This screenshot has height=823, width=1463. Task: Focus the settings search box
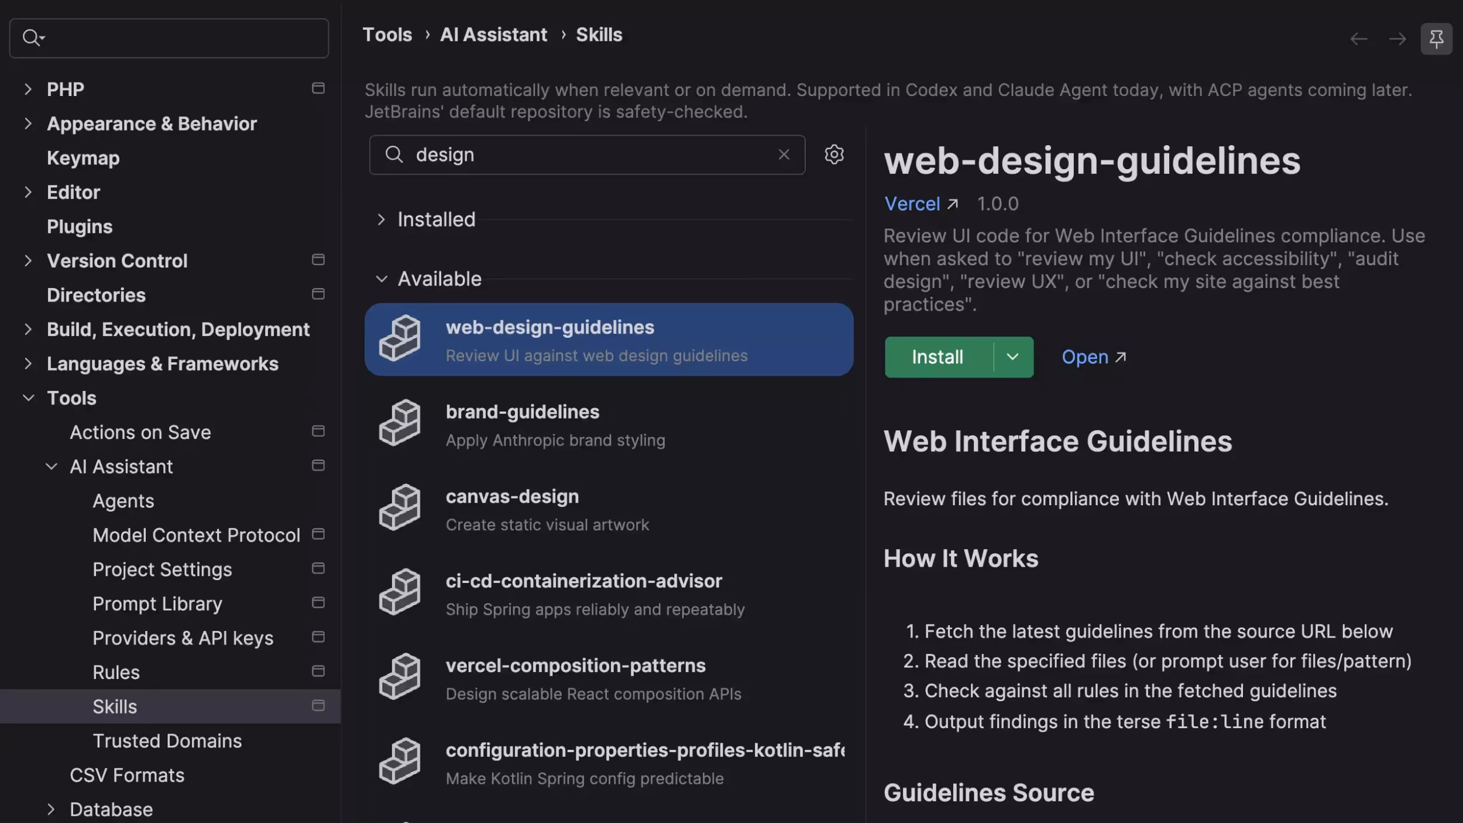[169, 38]
